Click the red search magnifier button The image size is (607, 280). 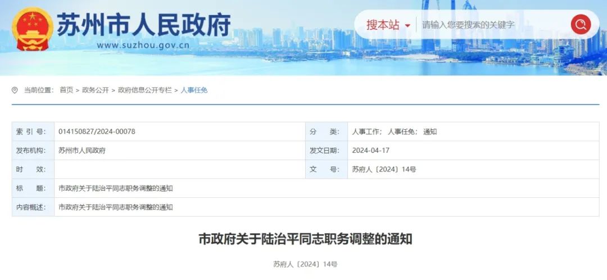pos(581,24)
